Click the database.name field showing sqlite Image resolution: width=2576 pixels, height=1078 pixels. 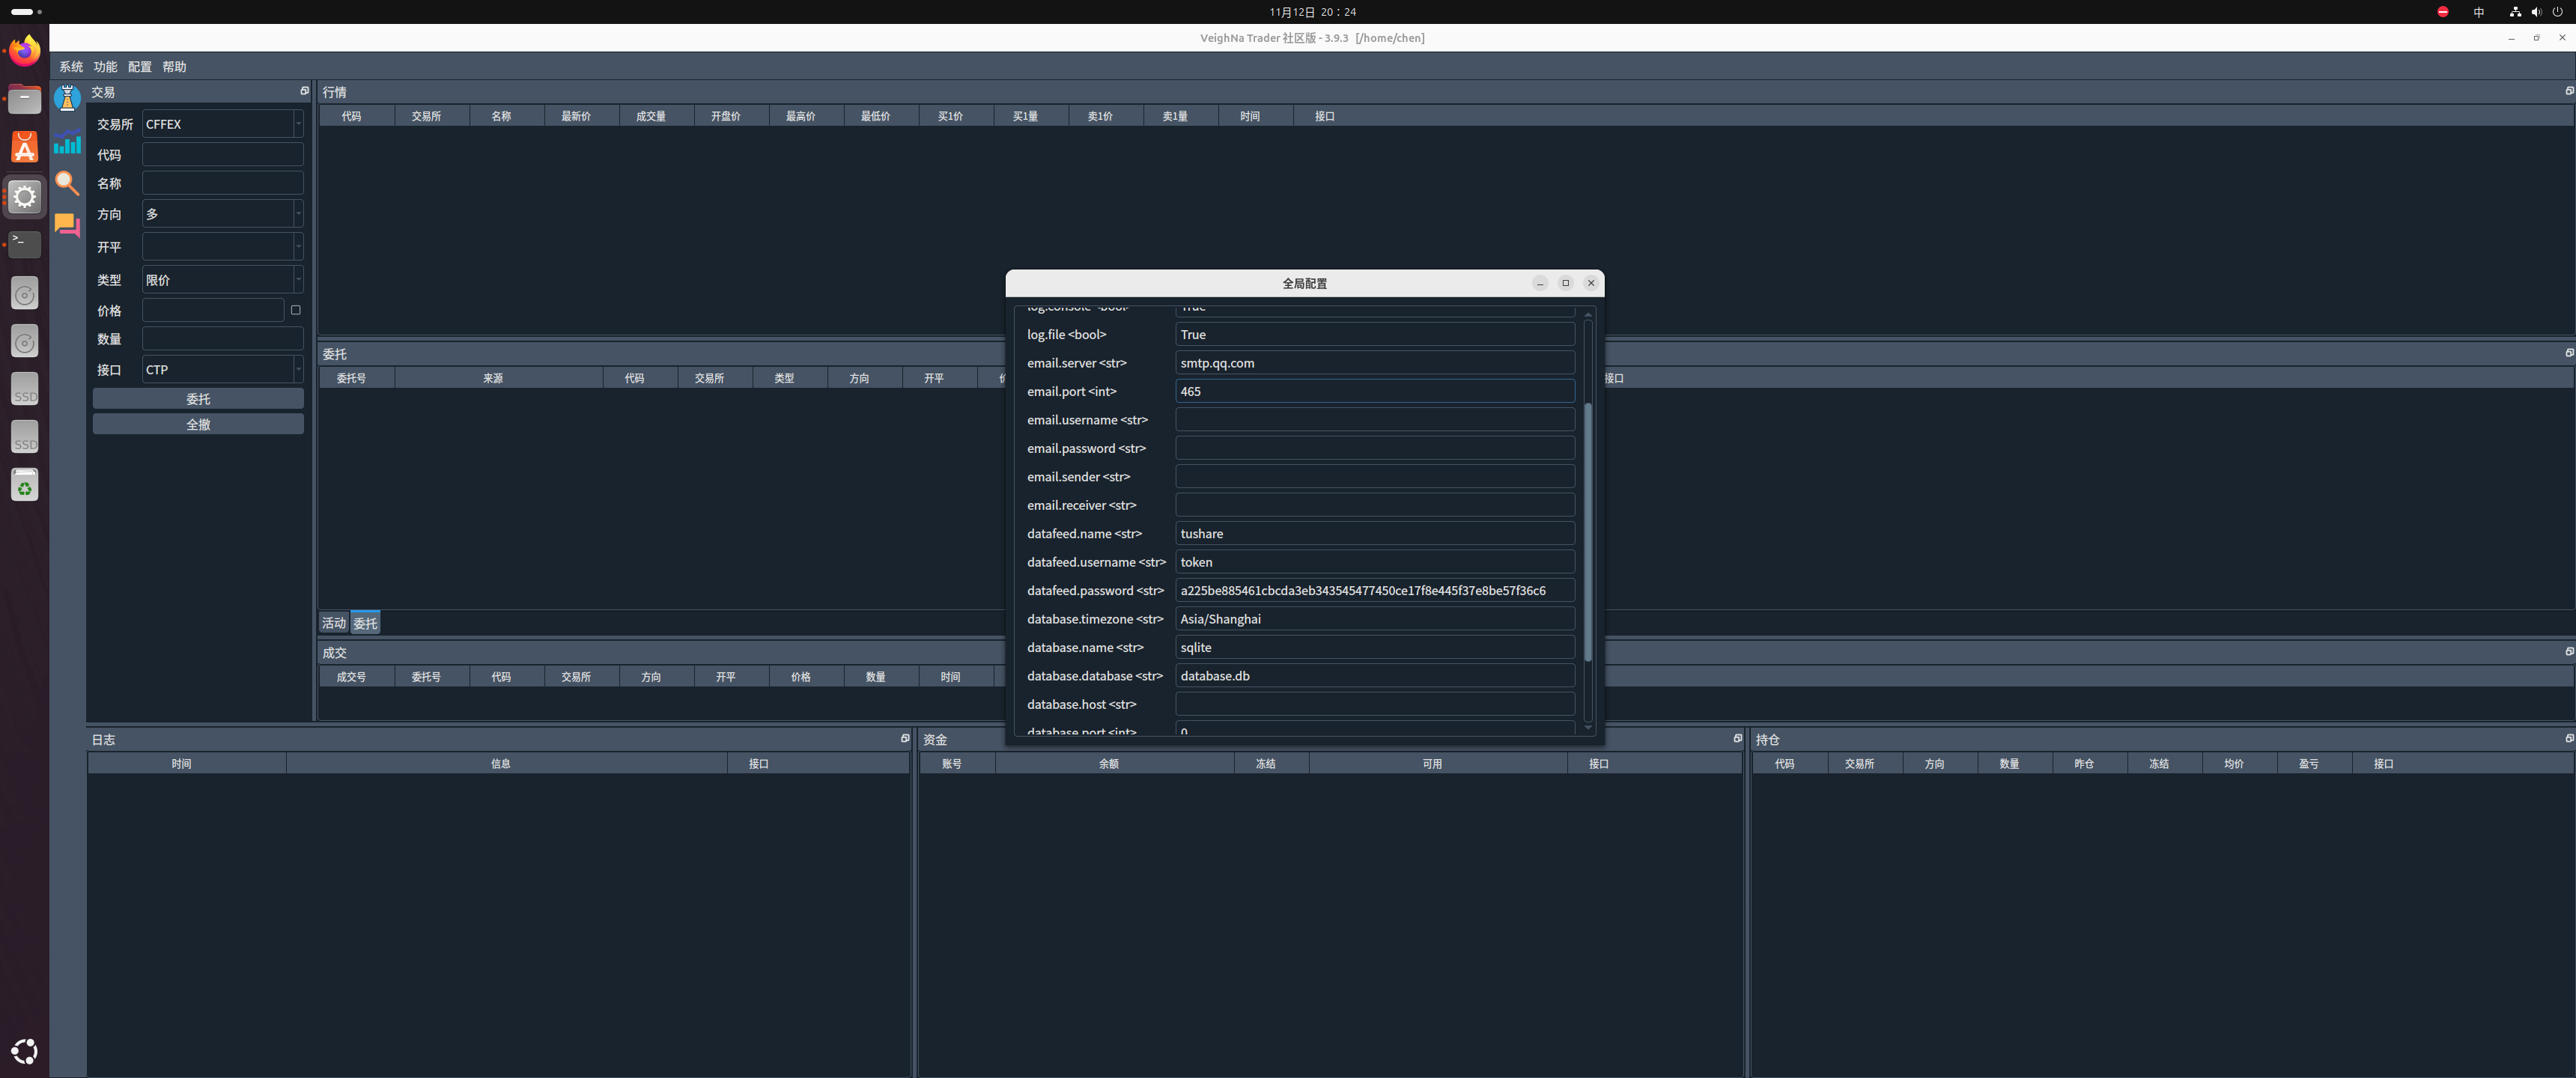pyautogui.click(x=1374, y=647)
